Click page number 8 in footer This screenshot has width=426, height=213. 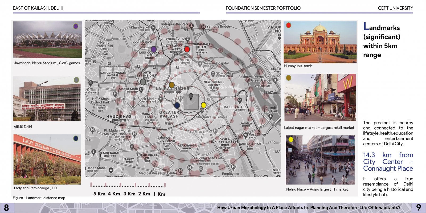(x=6, y=208)
